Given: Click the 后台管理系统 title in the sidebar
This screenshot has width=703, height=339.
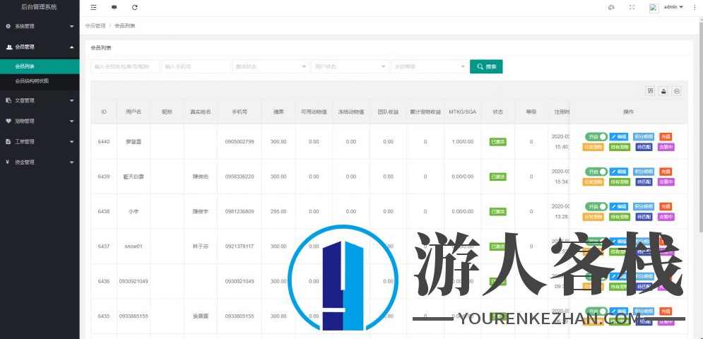Looking at the screenshot, I should (40, 7).
